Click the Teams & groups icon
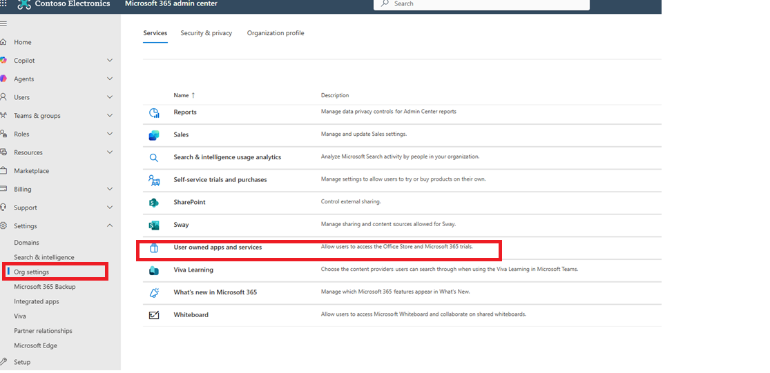The width and height of the screenshot is (770, 373). (x=3, y=116)
